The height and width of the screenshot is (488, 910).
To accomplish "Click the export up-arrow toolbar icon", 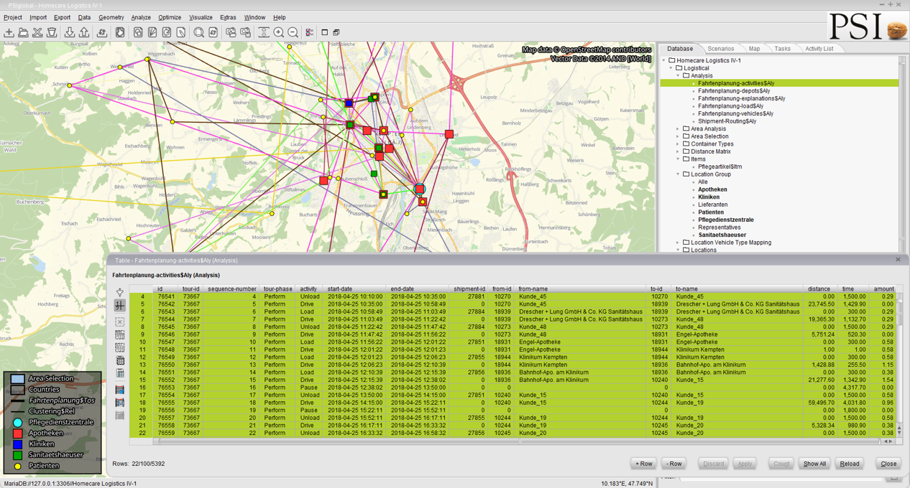I will (x=84, y=32).
